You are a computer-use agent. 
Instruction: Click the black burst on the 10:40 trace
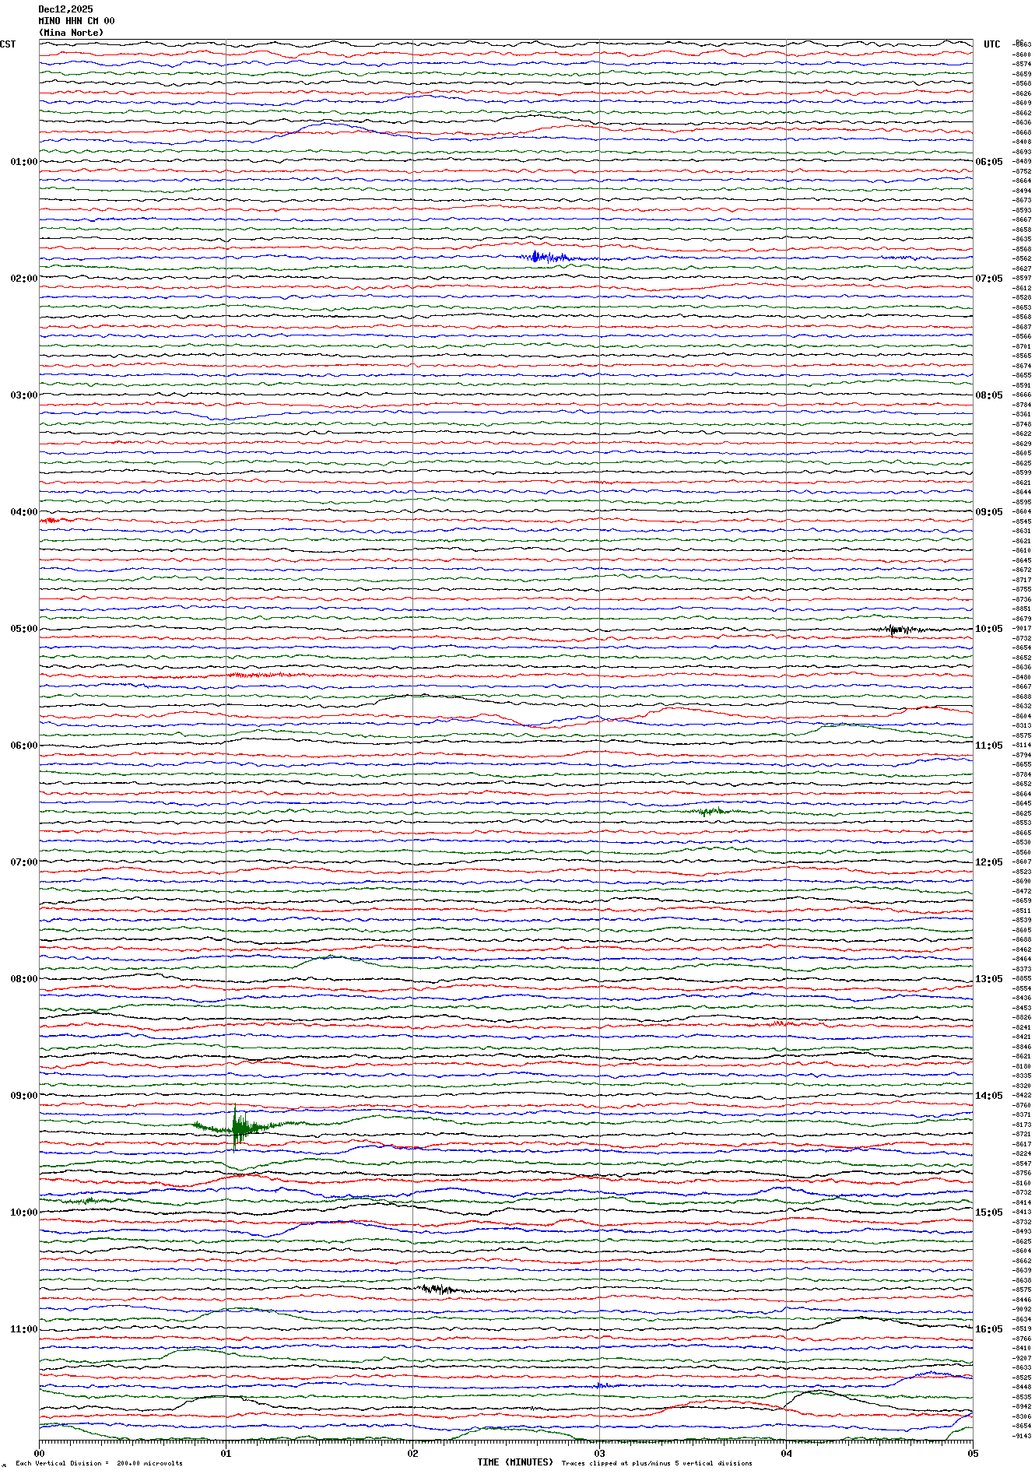437,1289
